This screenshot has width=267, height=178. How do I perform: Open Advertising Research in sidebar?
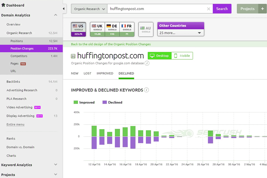pos(22,90)
